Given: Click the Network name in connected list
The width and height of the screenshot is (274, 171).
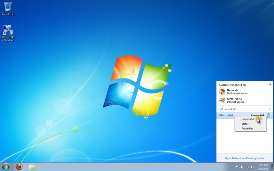Looking at the screenshot, I should [x=233, y=90].
